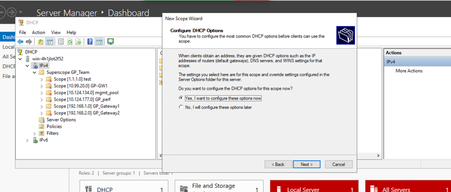Click the Local Server tile icon
The width and height of the screenshot is (451, 192).
click(x=278, y=189)
